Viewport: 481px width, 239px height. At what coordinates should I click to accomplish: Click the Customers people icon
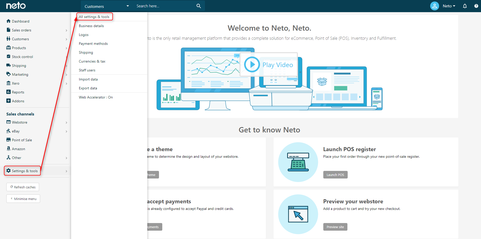click(8, 39)
